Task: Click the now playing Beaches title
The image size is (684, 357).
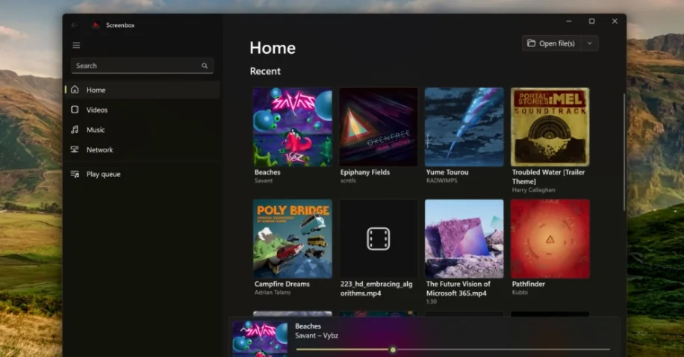Action: click(x=308, y=326)
